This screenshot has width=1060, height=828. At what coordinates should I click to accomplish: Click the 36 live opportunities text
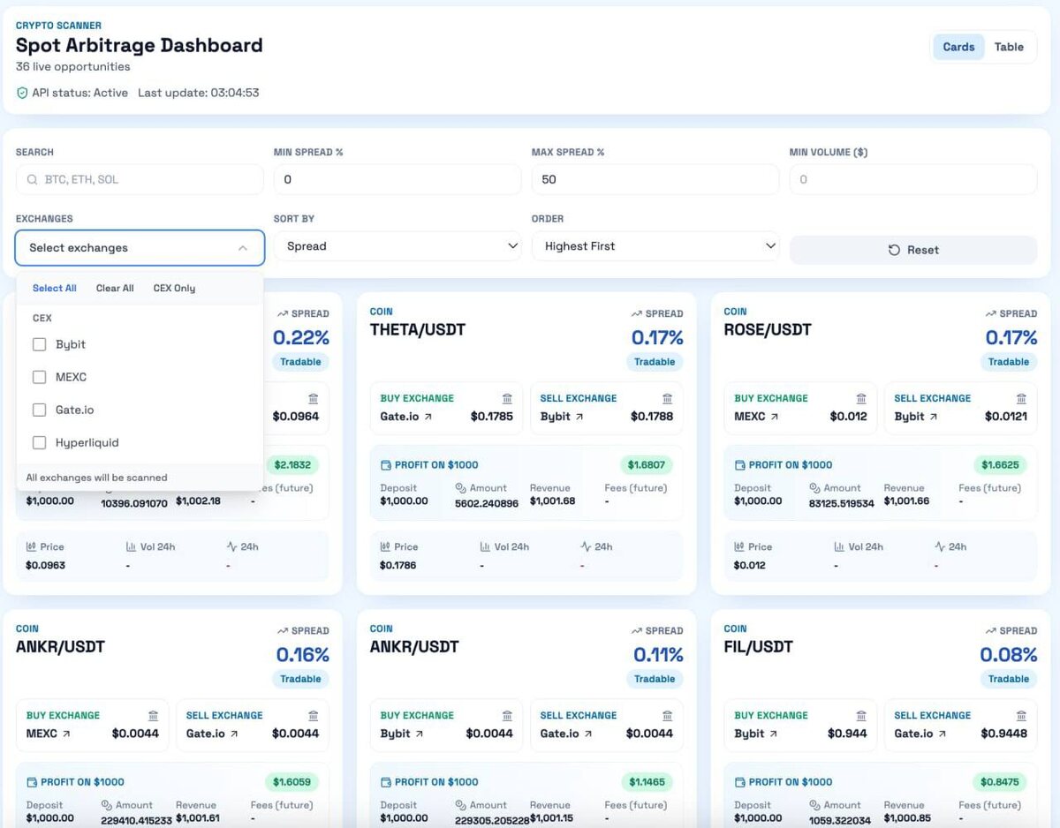click(x=73, y=67)
